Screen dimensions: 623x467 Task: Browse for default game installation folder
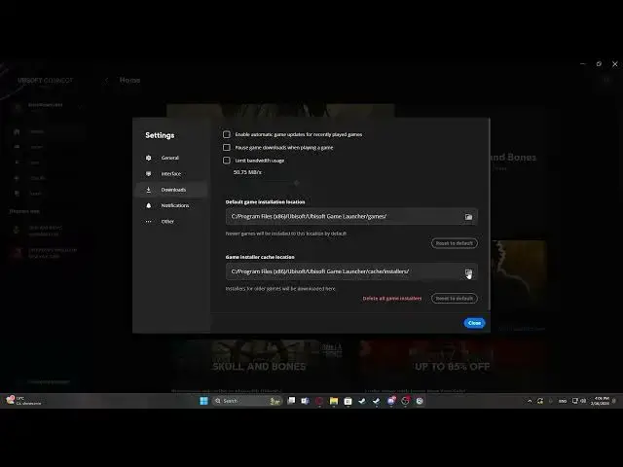click(x=469, y=217)
